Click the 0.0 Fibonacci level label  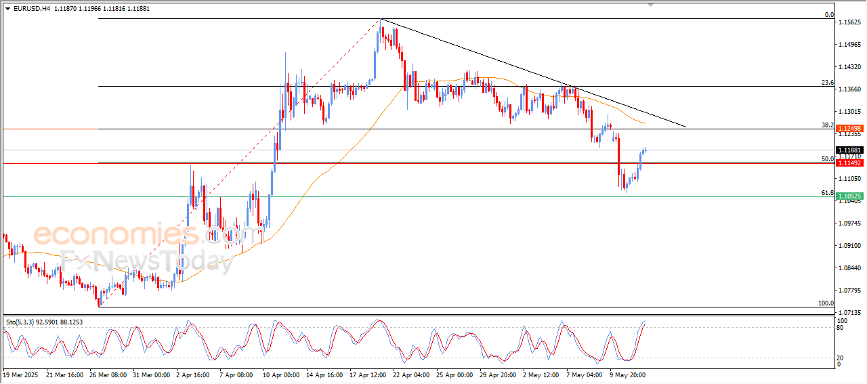click(828, 15)
